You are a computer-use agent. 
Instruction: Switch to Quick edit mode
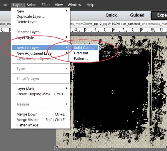[111, 15]
